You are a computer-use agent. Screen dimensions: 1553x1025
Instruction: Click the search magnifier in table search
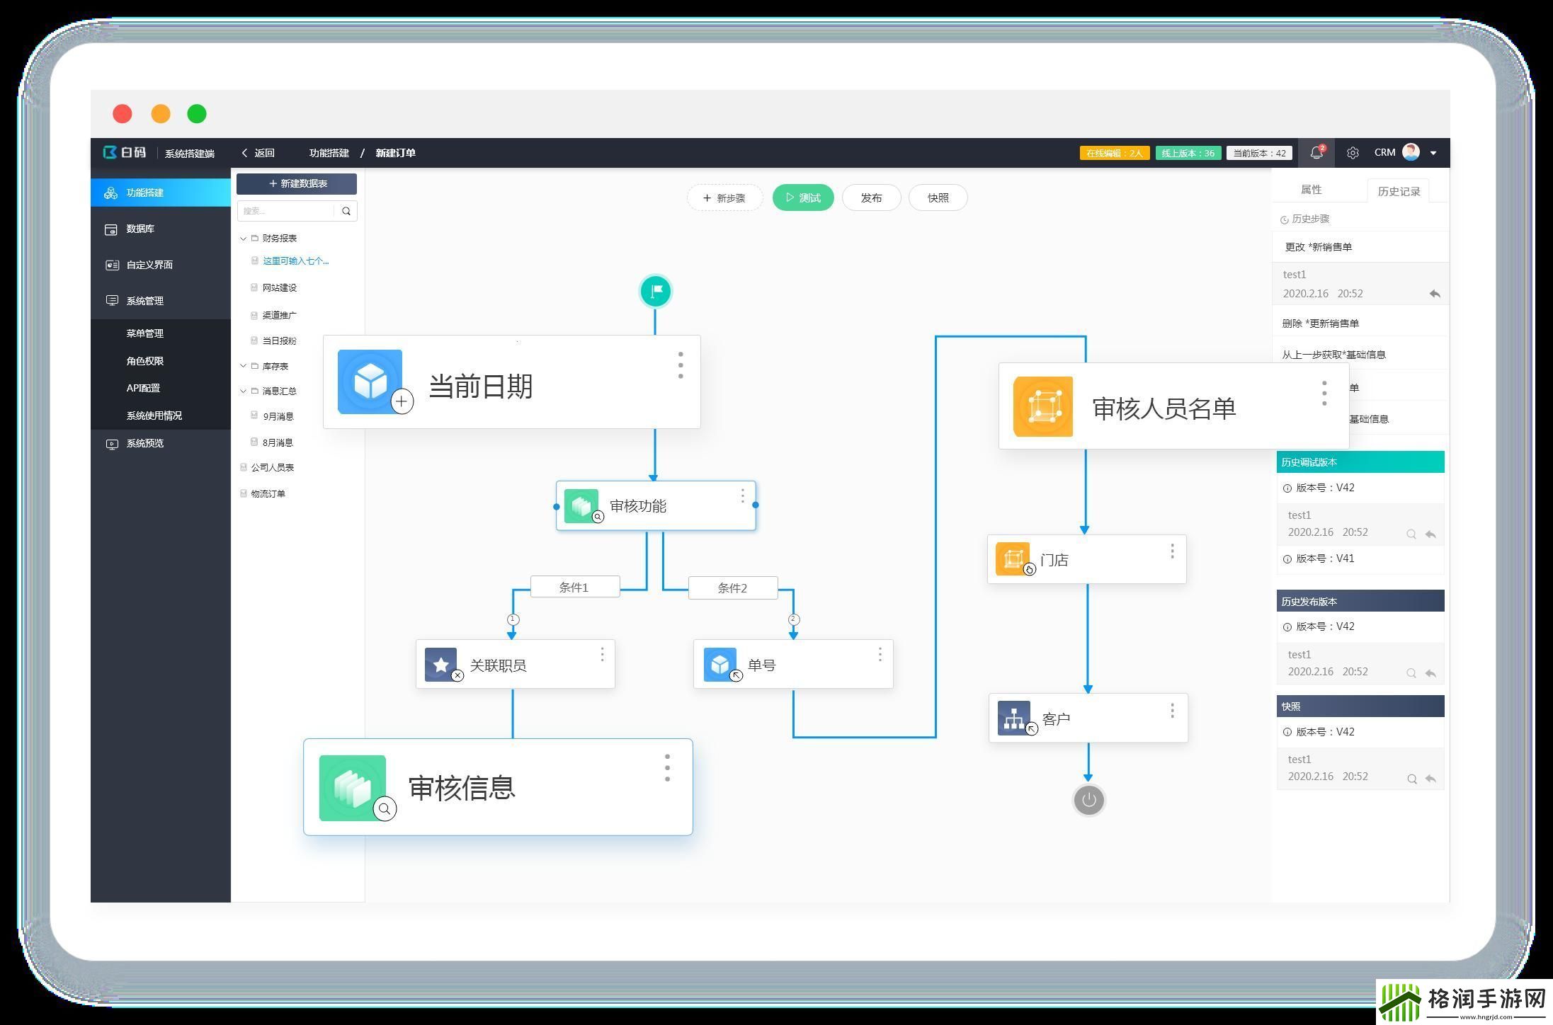346,211
